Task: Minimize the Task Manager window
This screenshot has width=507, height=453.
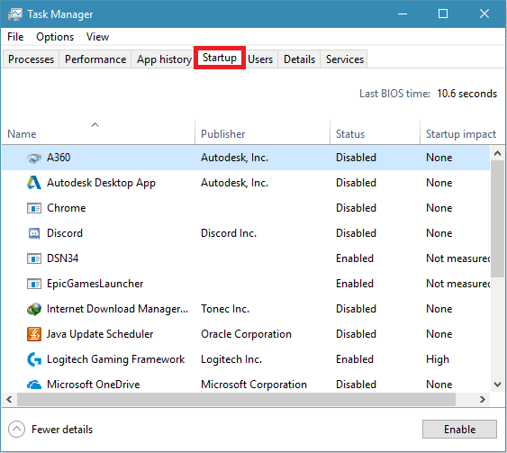Action: 403,14
